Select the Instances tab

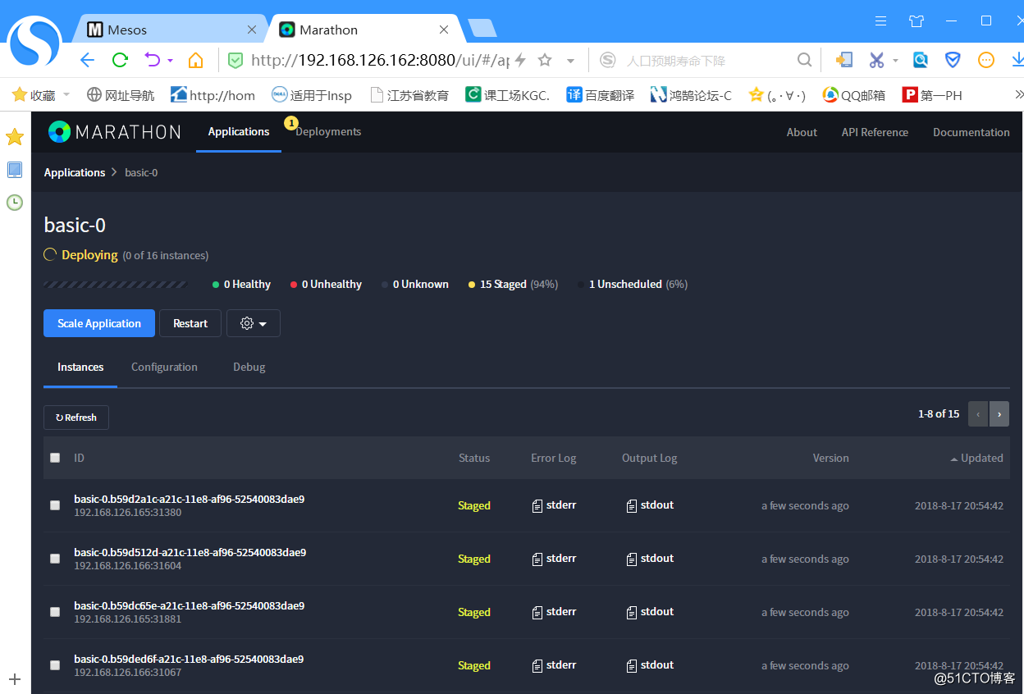pos(80,368)
